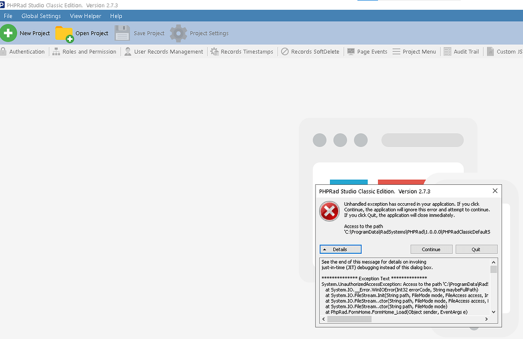Click the System.IO.__Error.WinIOError stack line

[x=401, y=290]
